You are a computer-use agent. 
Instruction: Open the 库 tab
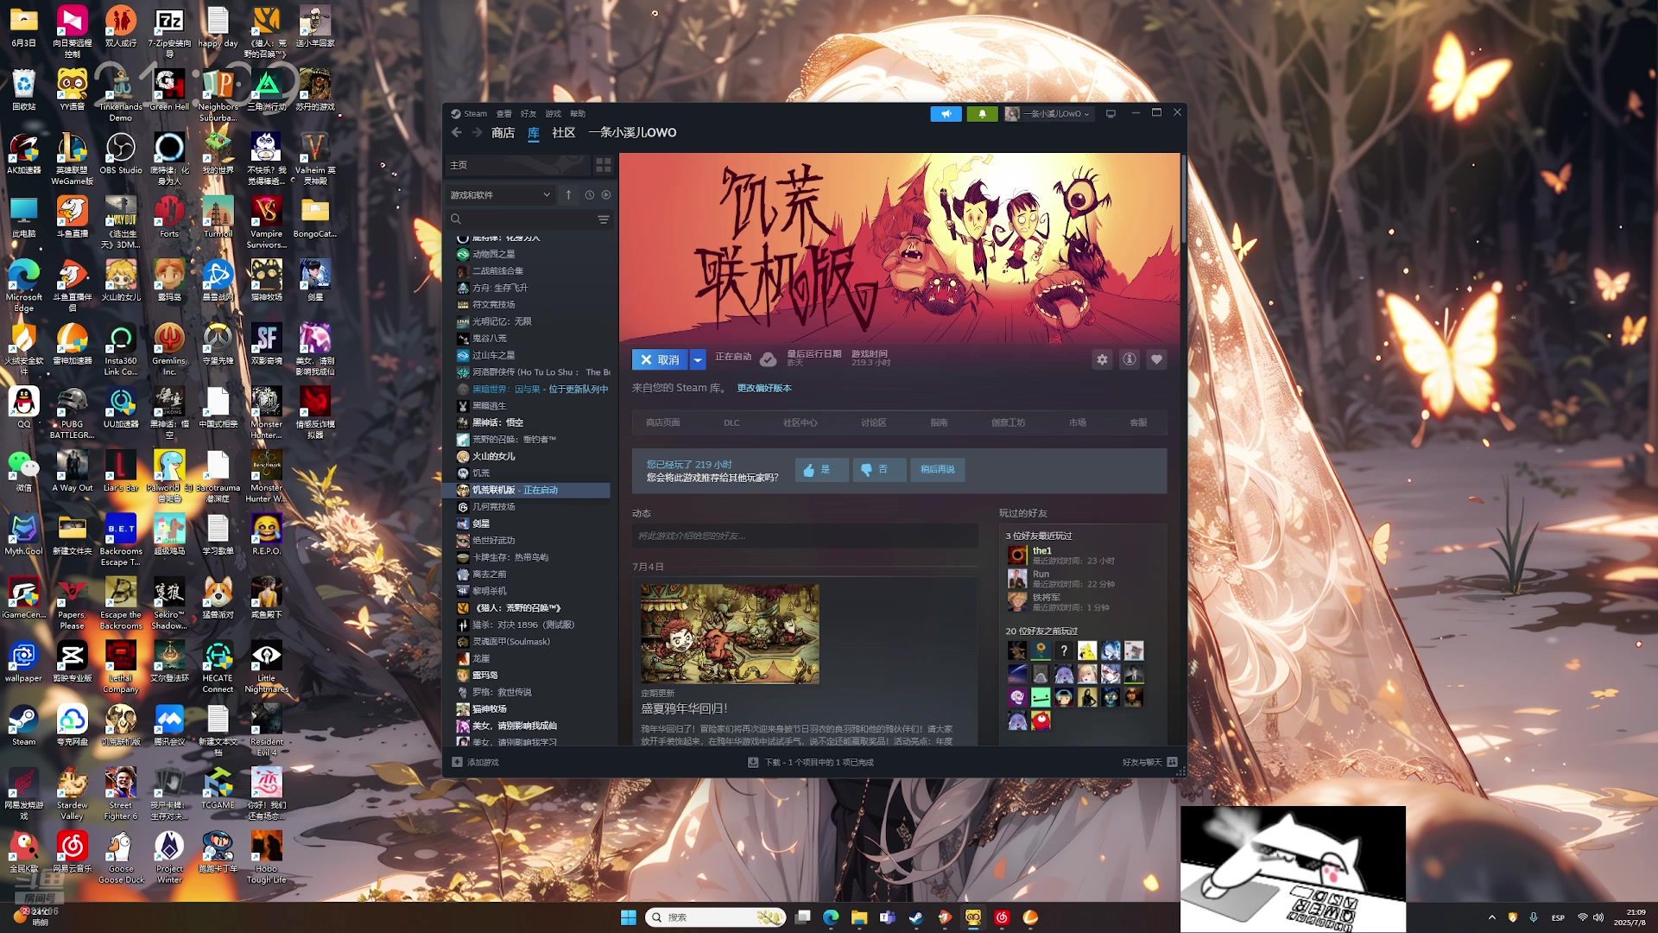click(x=534, y=132)
